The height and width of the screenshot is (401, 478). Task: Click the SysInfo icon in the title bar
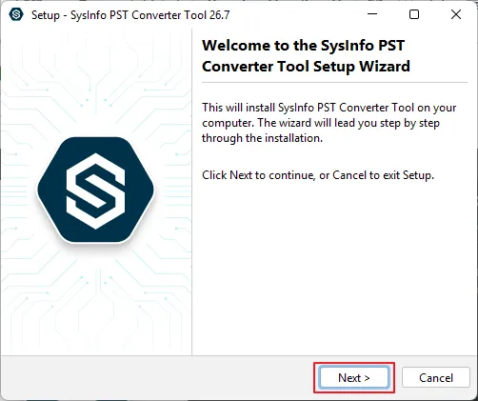click(x=16, y=14)
